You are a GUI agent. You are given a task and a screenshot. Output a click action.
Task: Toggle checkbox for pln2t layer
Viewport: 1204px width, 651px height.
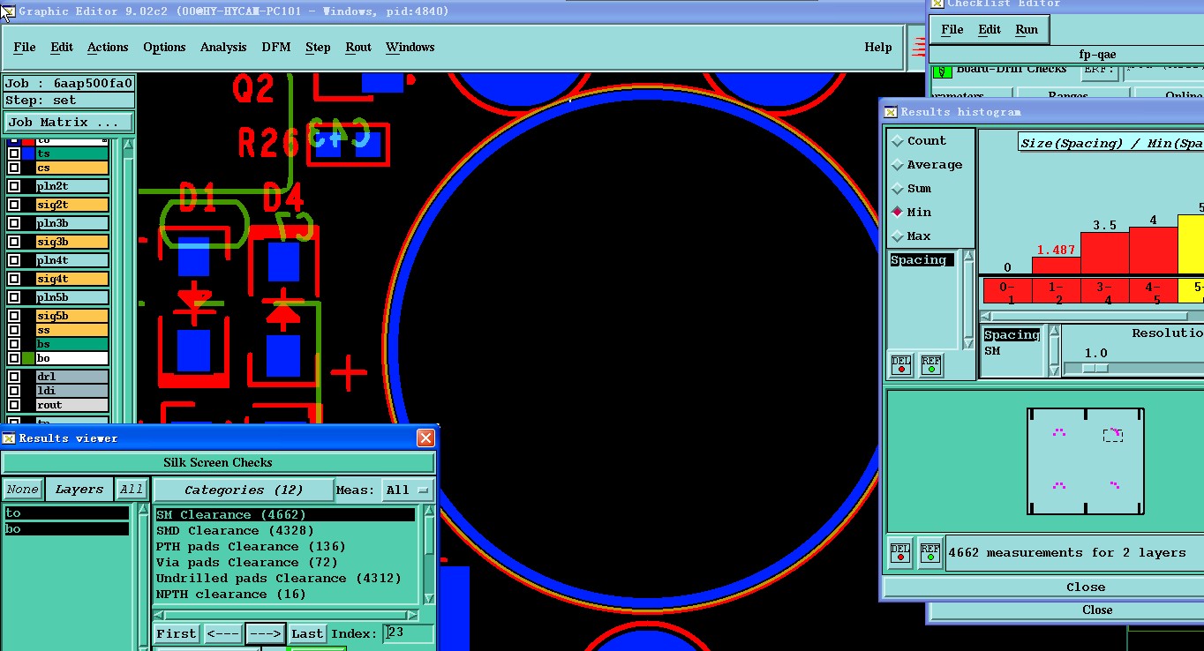click(x=14, y=186)
